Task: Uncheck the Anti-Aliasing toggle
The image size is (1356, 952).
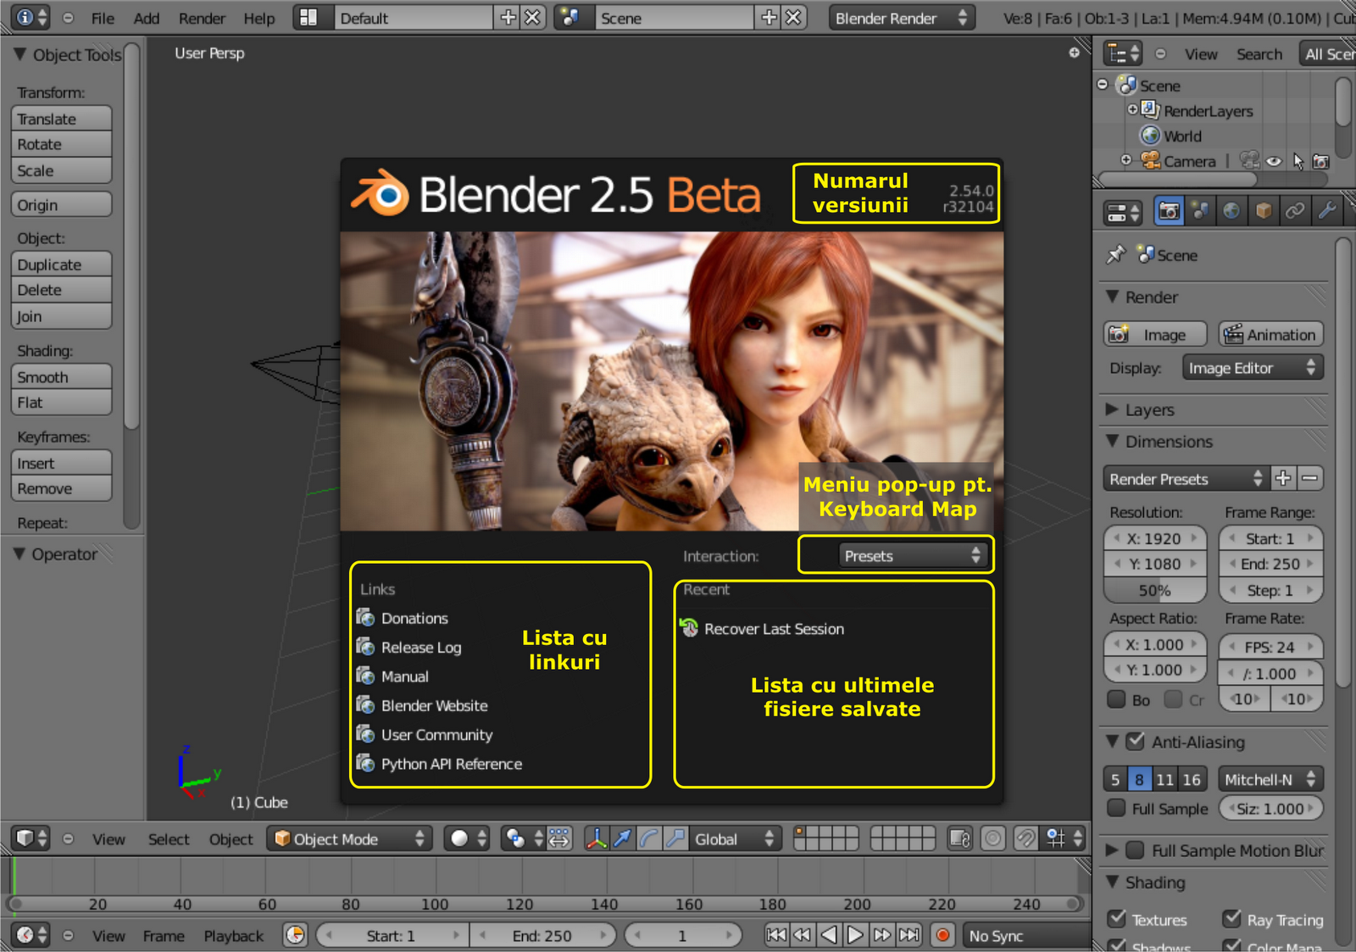Action: point(1136,741)
